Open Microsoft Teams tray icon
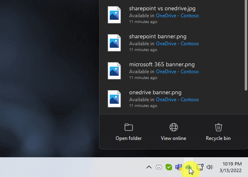Image resolution: width=248 pixels, height=177 pixels. [179, 167]
